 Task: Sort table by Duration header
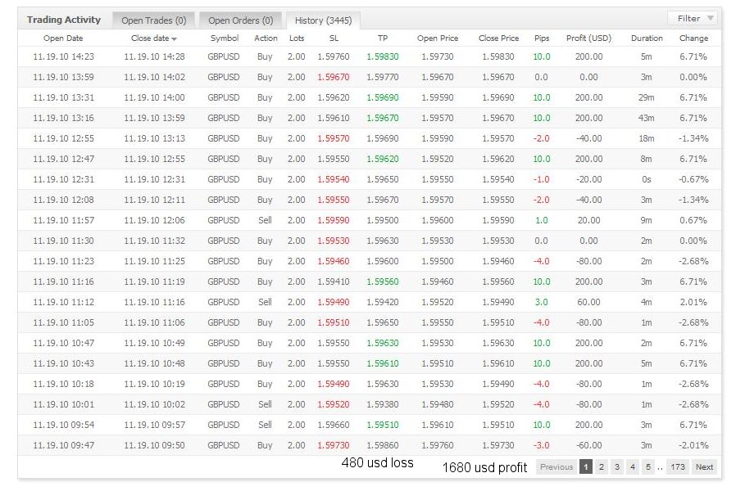pyautogui.click(x=647, y=38)
